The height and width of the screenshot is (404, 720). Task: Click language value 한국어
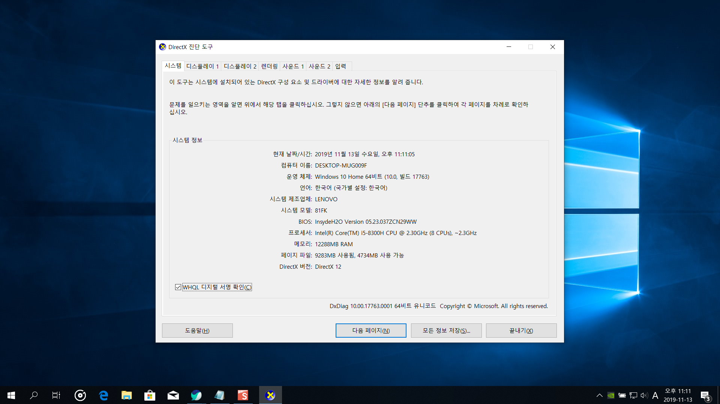(x=351, y=188)
